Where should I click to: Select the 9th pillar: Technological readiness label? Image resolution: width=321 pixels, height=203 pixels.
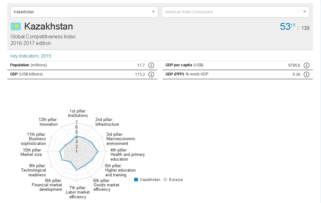point(33,170)
